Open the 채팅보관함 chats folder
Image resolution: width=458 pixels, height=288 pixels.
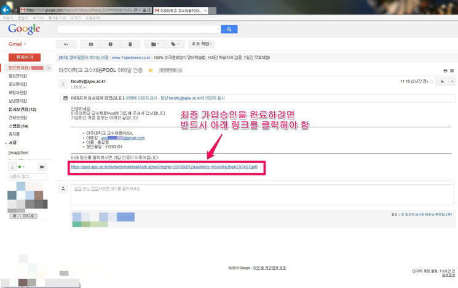click(x=18, y=93)
